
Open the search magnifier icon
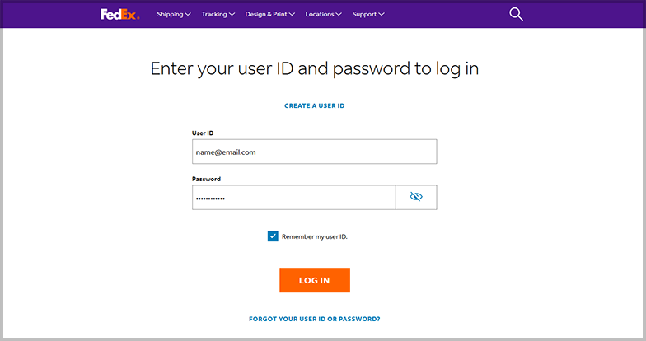[x=517, y=14]
